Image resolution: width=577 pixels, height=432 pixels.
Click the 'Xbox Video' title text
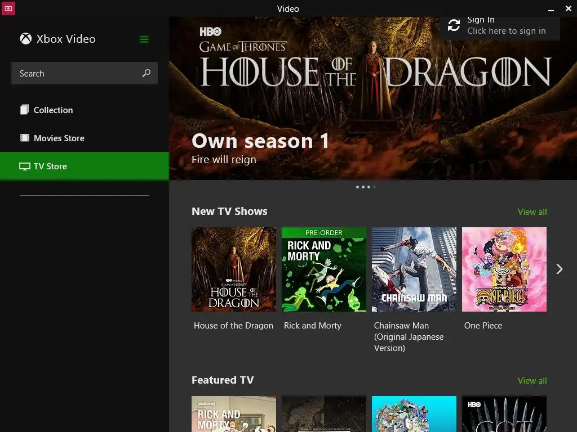point(66,39)
